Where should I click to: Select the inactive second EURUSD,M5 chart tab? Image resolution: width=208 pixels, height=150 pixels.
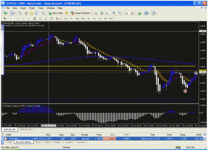click(26, 129)
